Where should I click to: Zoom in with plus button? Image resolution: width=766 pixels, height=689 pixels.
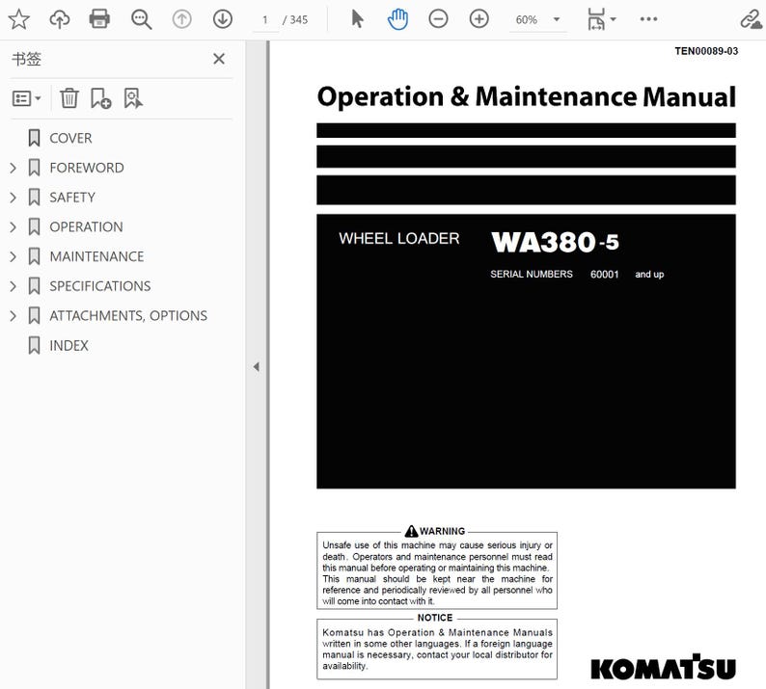coord(479,19)
